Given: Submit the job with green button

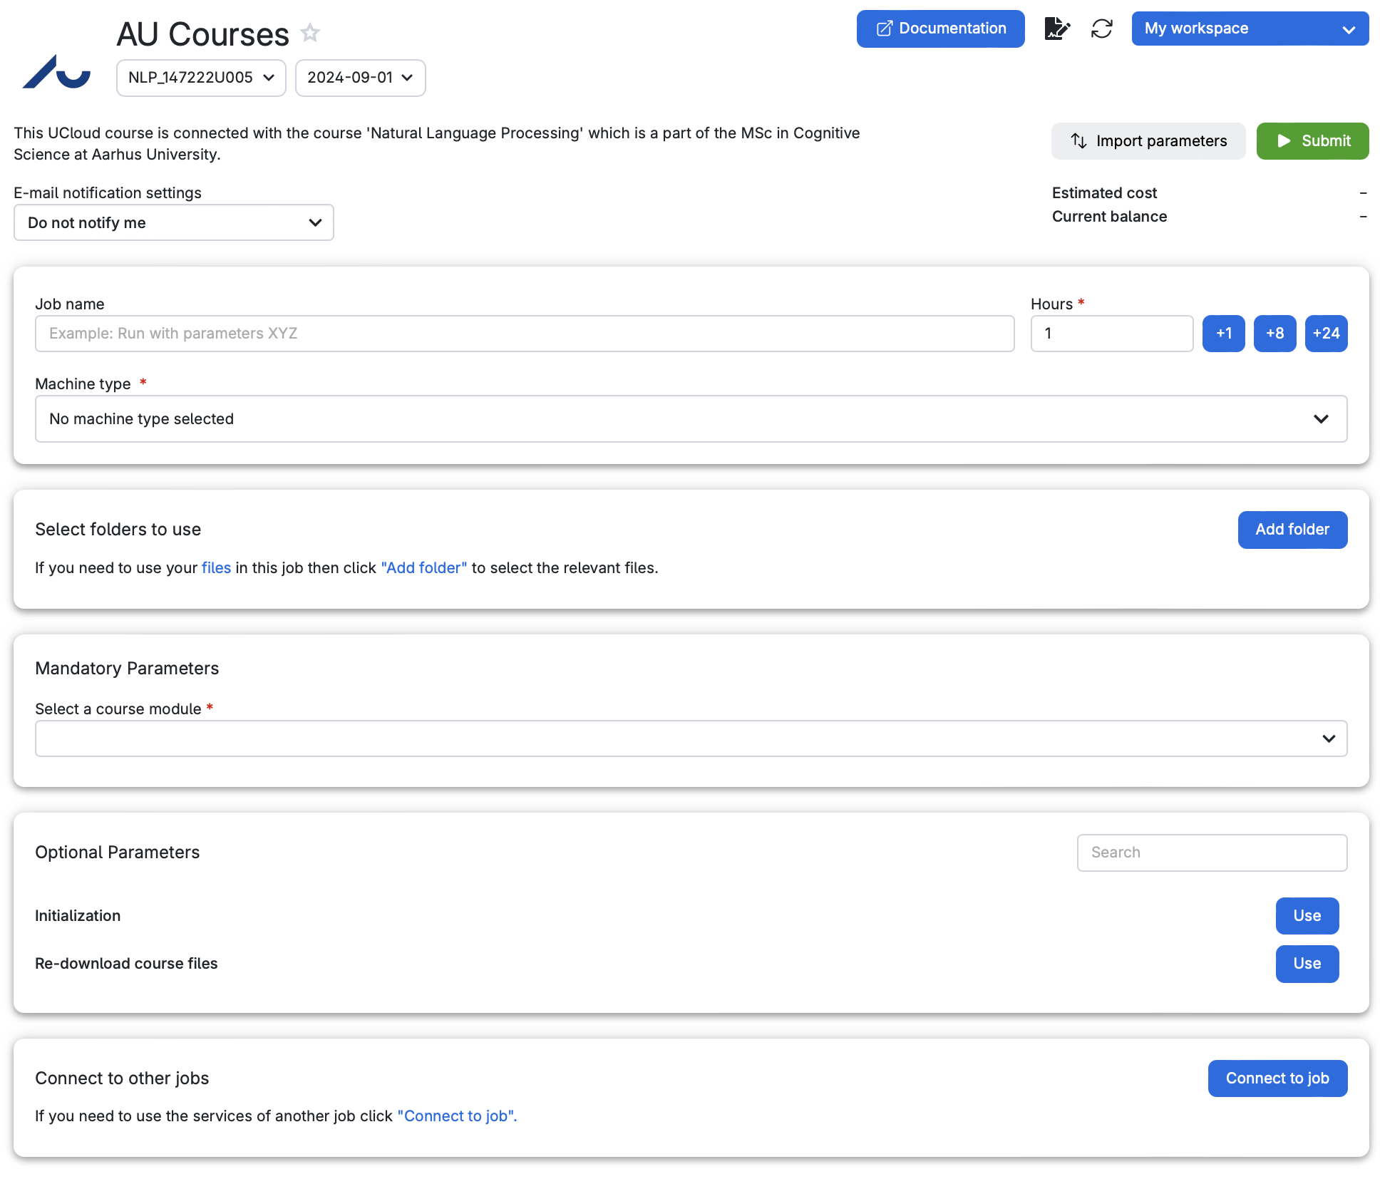Looking at the screenshot, I should pos(1312,141).
